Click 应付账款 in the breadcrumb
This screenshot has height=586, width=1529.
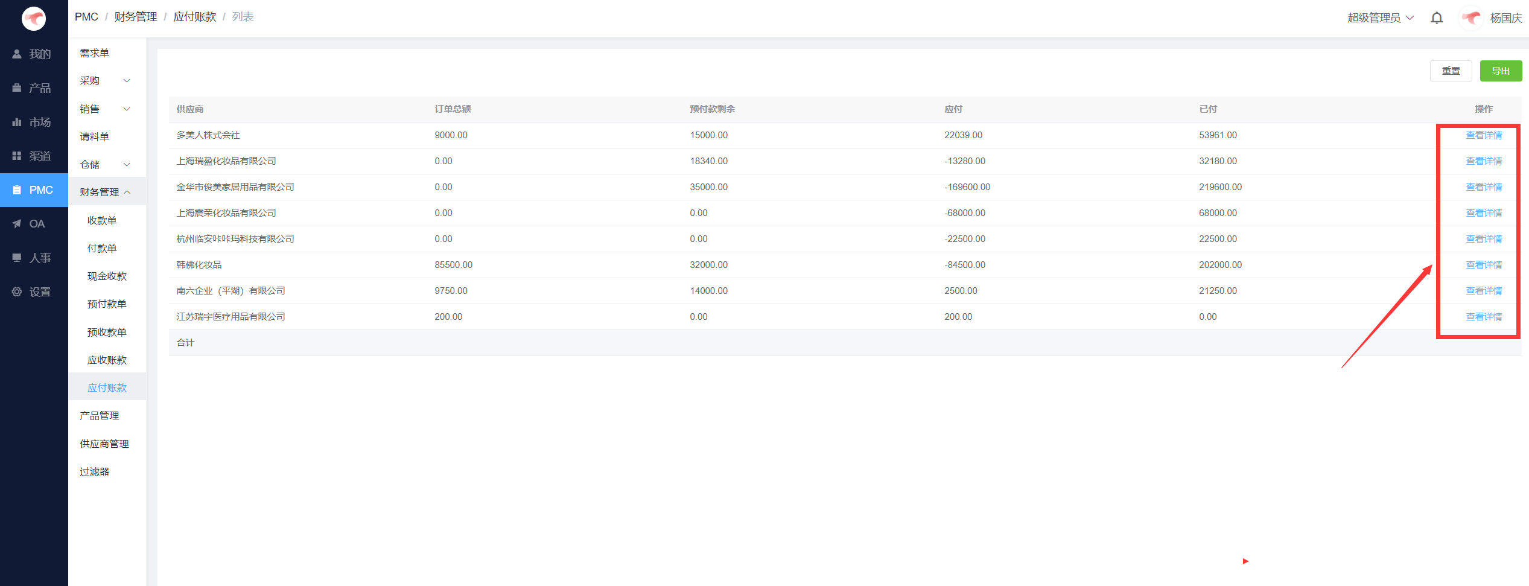tap(195, 17)
